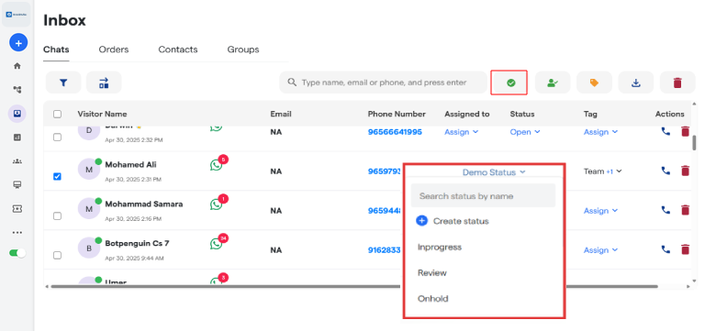Choose Inprogress from the status list
705x331 pixels.
440,247
